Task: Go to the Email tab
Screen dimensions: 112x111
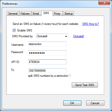Action: 36,14
